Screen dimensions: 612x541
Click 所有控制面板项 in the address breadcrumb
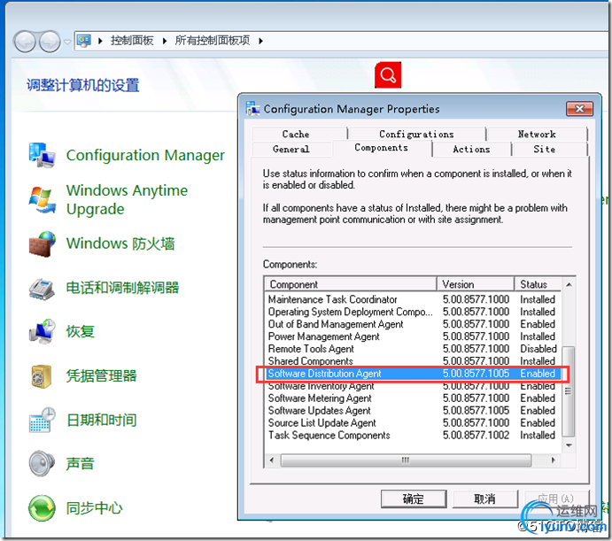click(213, 41)
